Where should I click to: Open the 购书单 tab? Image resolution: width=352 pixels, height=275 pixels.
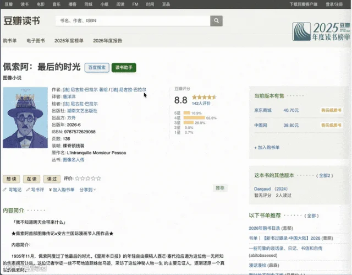point(10,41)
